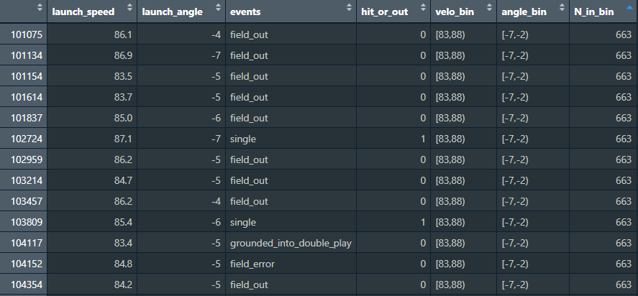Click the blue sort arrow on N_in_bin
Screen dimensions: 638x296
628,9
